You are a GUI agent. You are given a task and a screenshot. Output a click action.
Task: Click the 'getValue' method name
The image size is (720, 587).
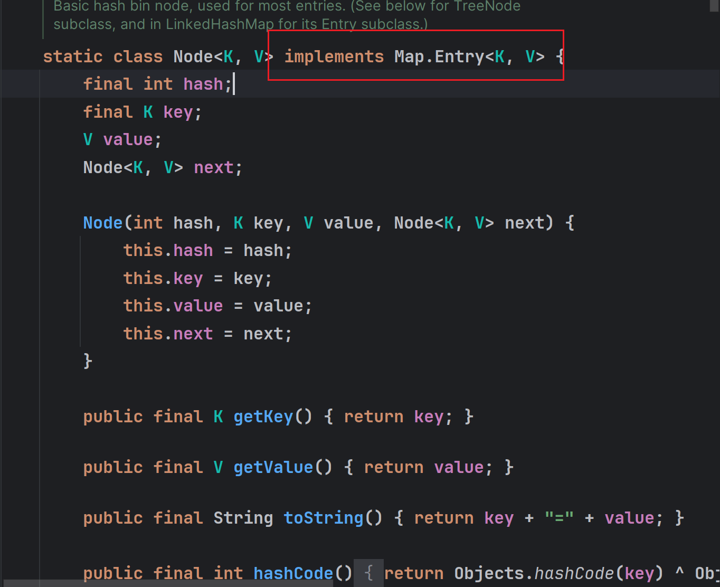pos(273,467)
